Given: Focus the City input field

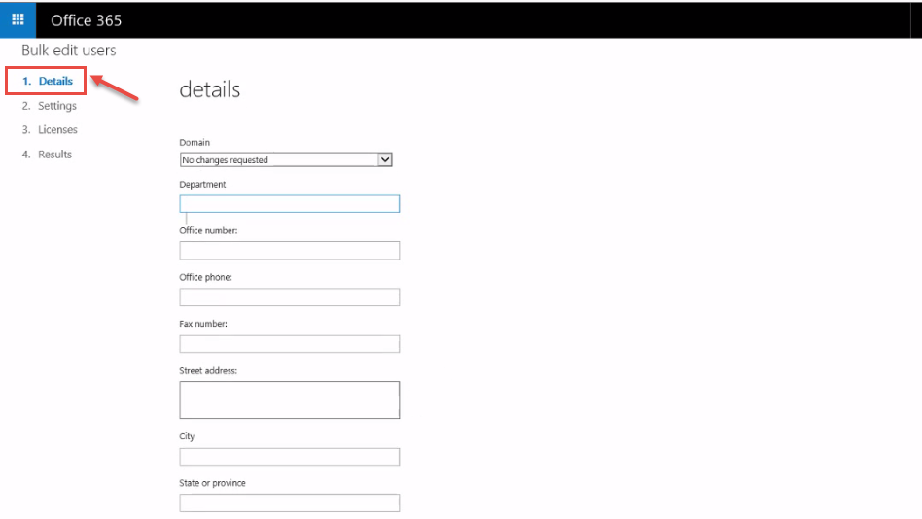Looking at the screenshot, I should [x=289, y=457].
